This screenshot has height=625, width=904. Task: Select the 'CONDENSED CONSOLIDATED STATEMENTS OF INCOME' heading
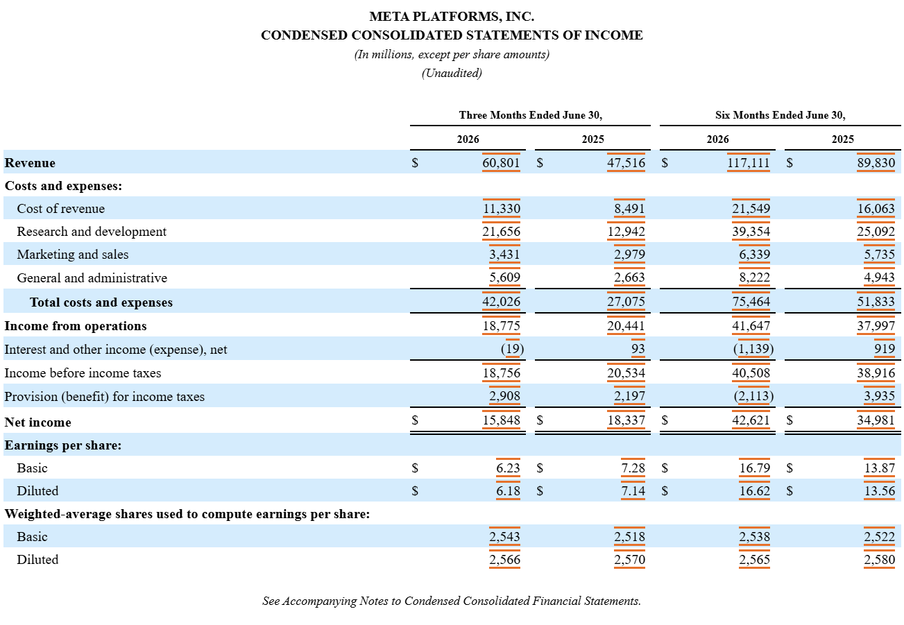click(452, 35)
